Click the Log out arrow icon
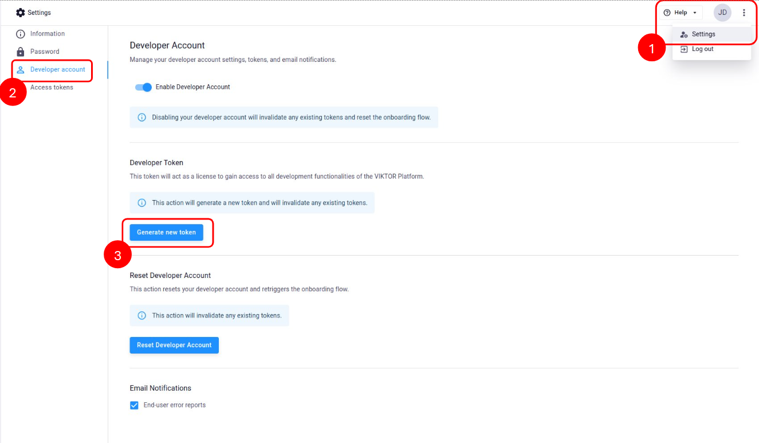This screenshot has width=759, height=443. point(683,49)
